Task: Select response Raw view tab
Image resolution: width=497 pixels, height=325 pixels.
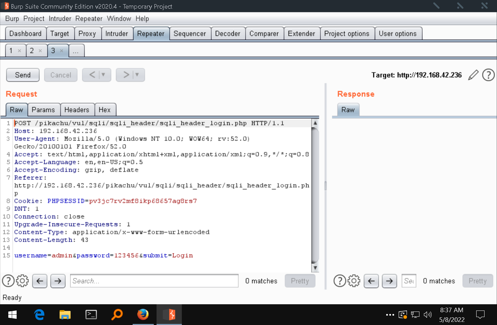Action: click(348, 110)
